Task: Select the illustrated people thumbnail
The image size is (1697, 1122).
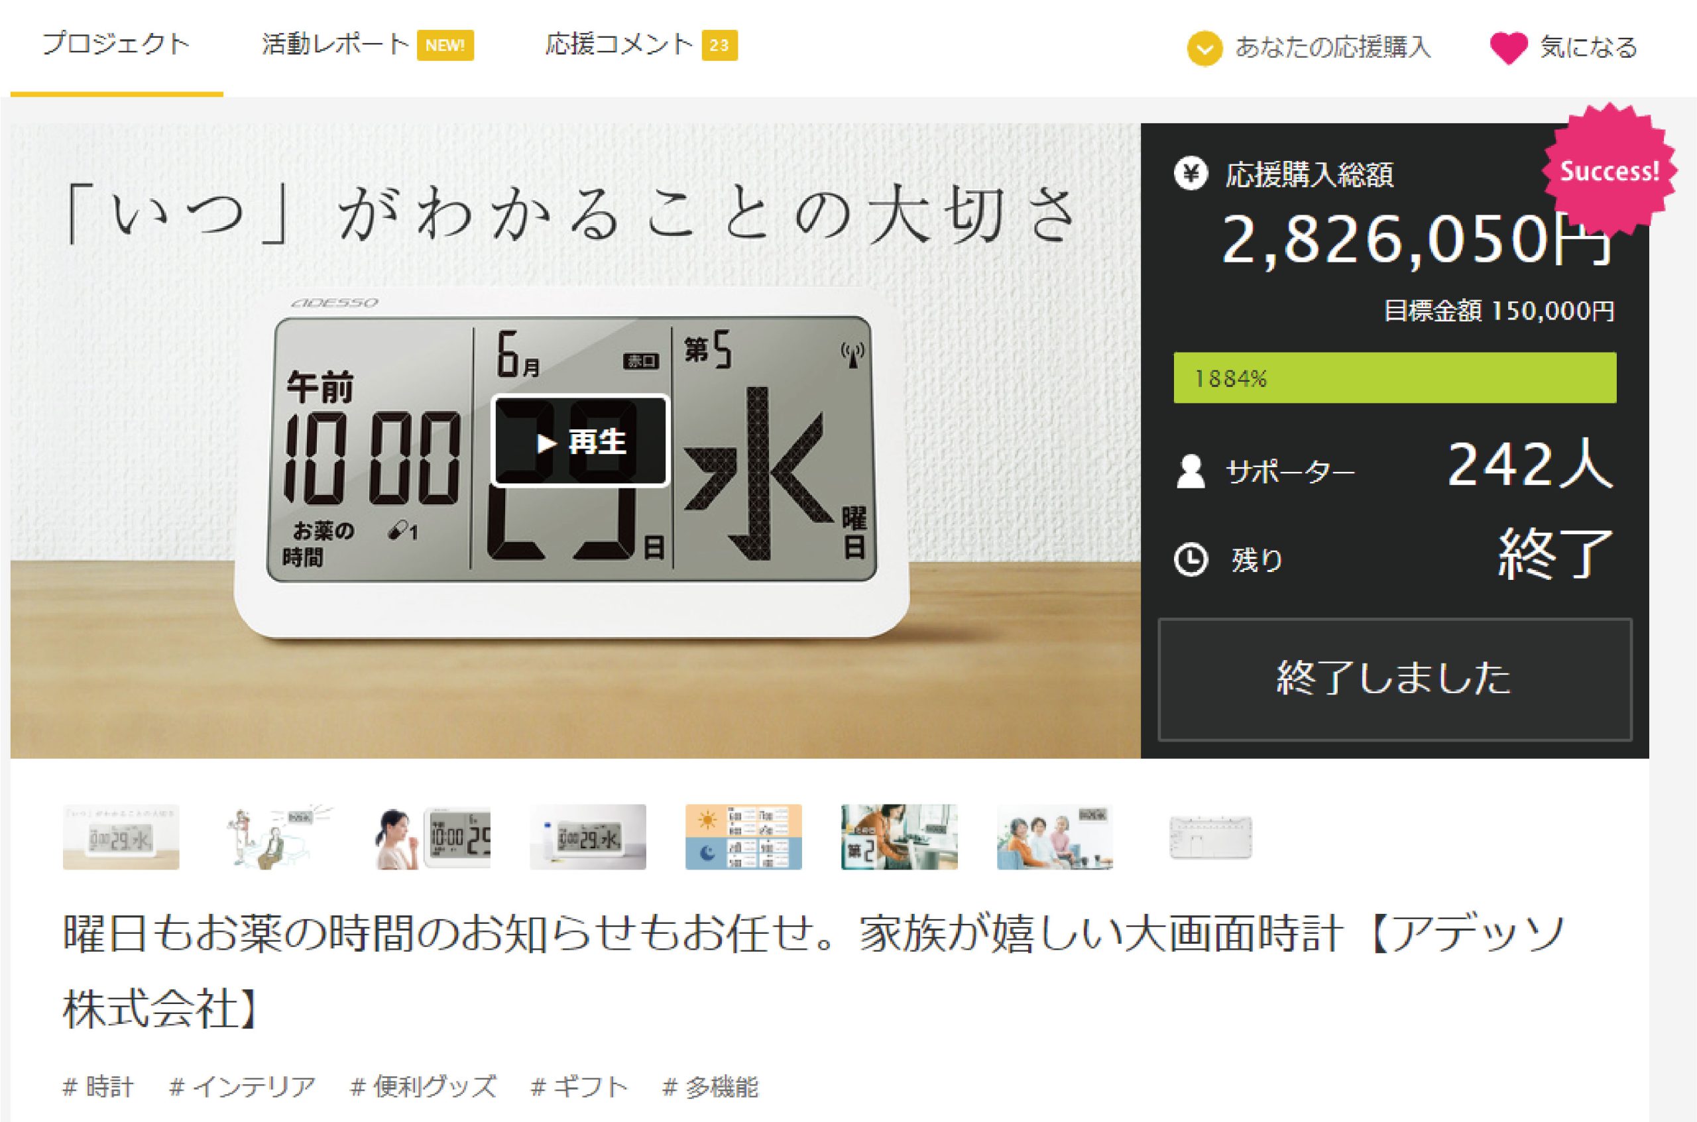Action: [x=276, y=836]
